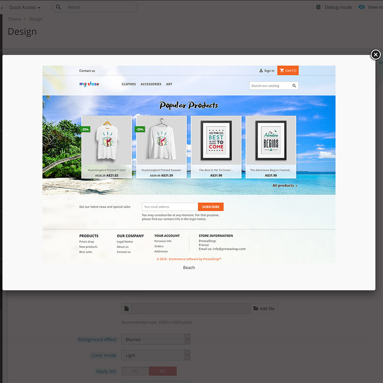Set Apply tint to YES
The height and width of the screenshot is (383, 383).
pyautogui.click(x=135, y=371)
